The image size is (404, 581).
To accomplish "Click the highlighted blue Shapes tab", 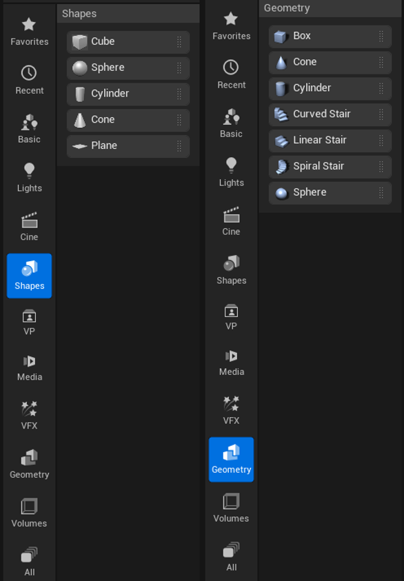I will [29, 276].
